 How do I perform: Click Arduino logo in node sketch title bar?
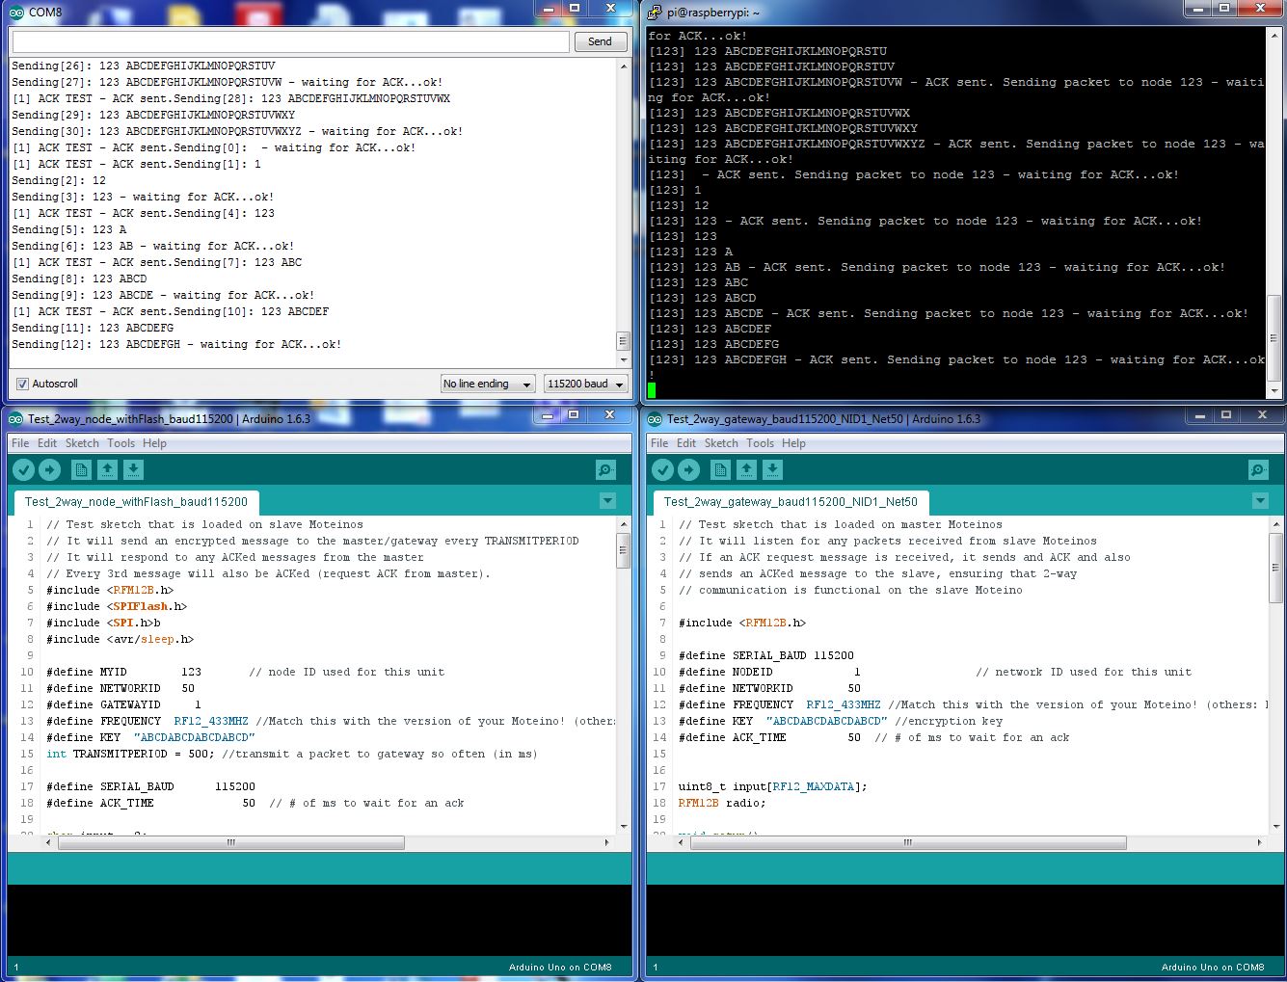point(16,419)
